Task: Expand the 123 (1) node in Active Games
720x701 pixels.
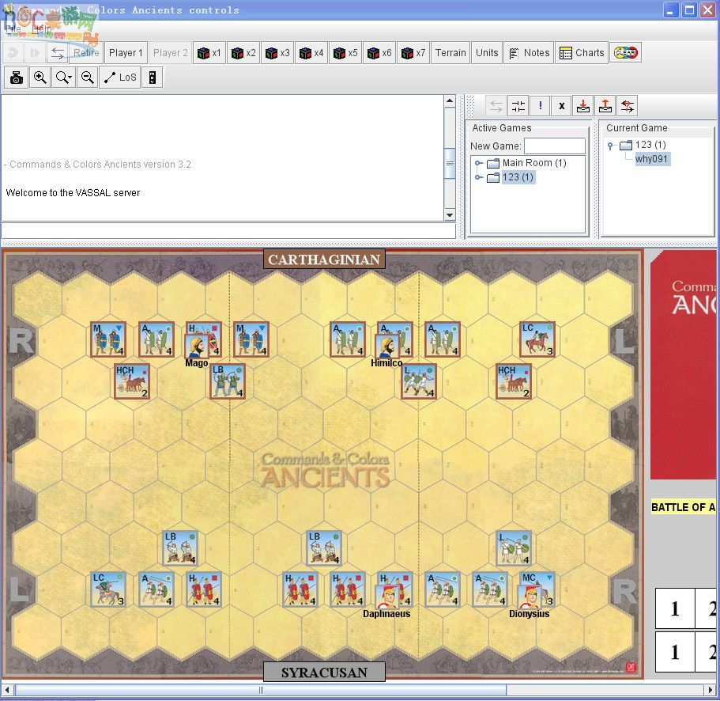Action: click(x=478, y=177)
